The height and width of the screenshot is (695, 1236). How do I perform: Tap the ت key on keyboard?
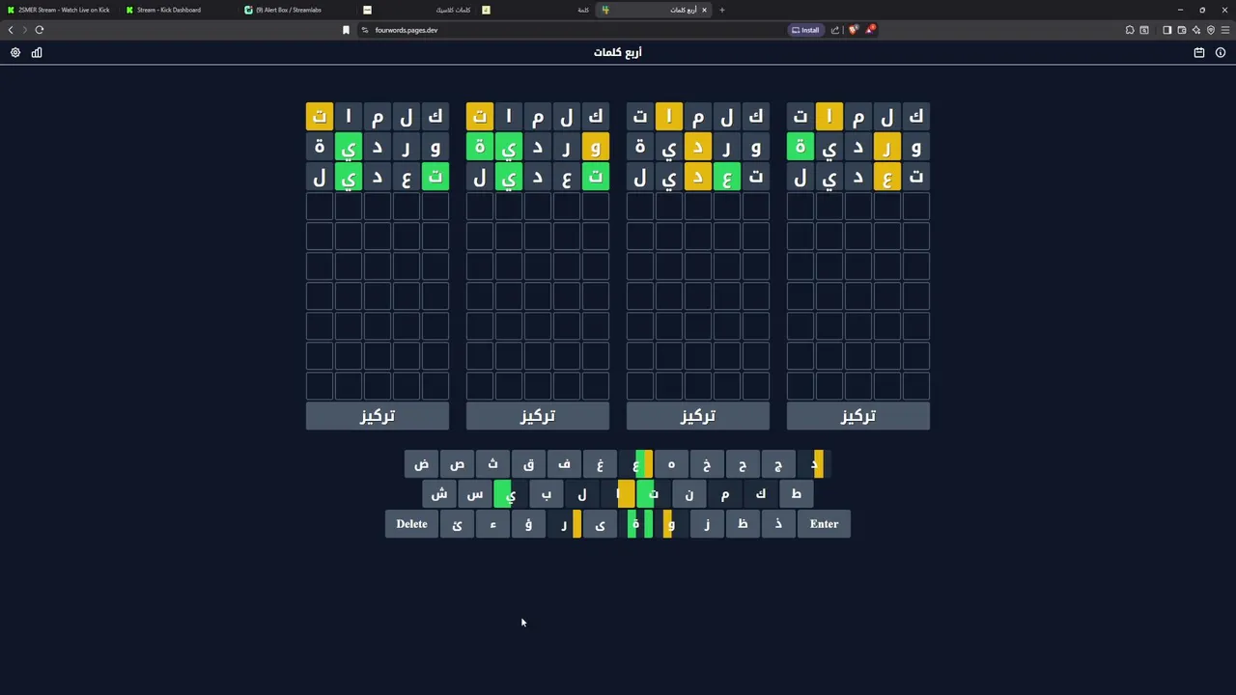pos(654,494)
